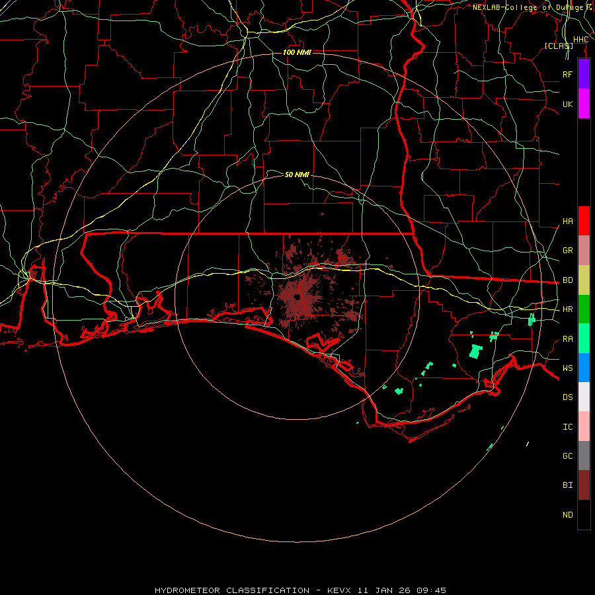
Task: Click the 50 NMI range ring label
Action: click(297, 175)
